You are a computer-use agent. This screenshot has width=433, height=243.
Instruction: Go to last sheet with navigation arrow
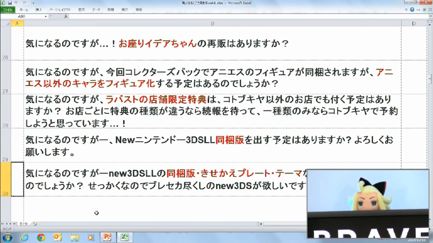[x=14, y=224]
